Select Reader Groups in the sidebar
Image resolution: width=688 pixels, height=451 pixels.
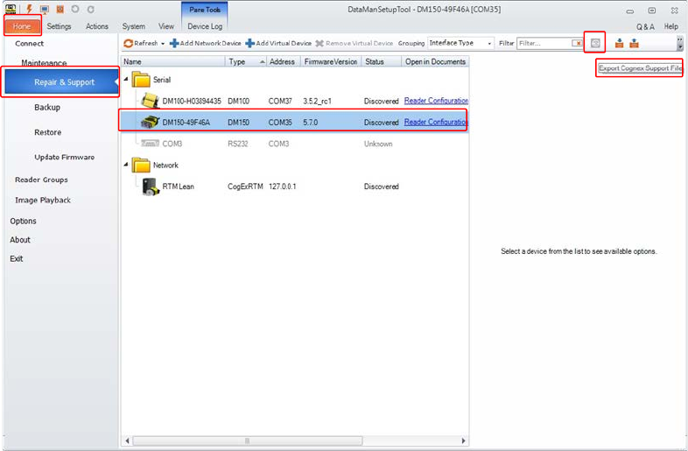41,180
